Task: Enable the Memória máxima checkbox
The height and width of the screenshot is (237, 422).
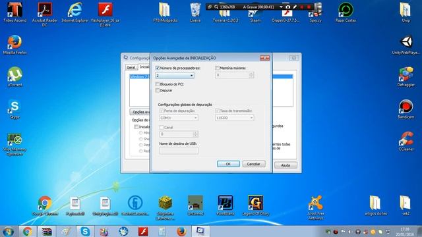Action: coord(217,68)
